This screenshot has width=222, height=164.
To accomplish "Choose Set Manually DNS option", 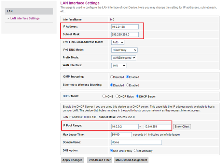I will [135, 150].
